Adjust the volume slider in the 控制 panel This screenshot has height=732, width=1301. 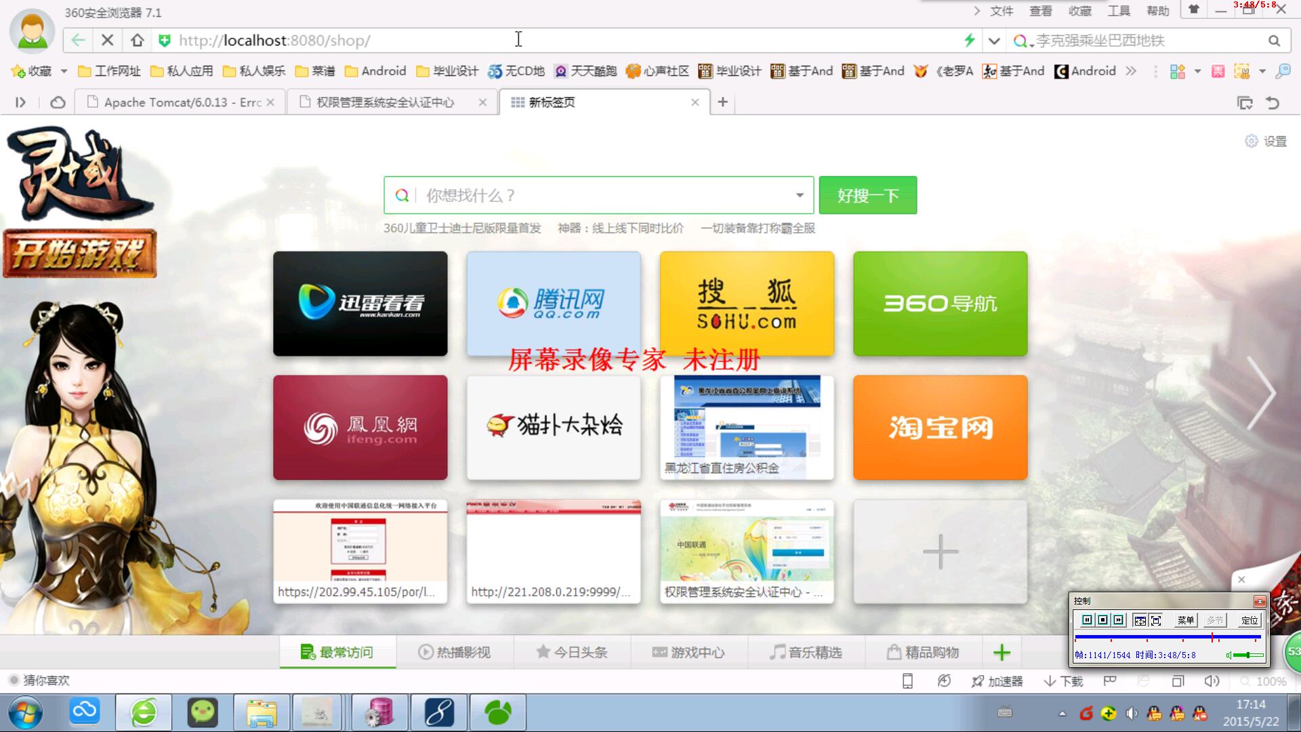(x=1247, y=655)
